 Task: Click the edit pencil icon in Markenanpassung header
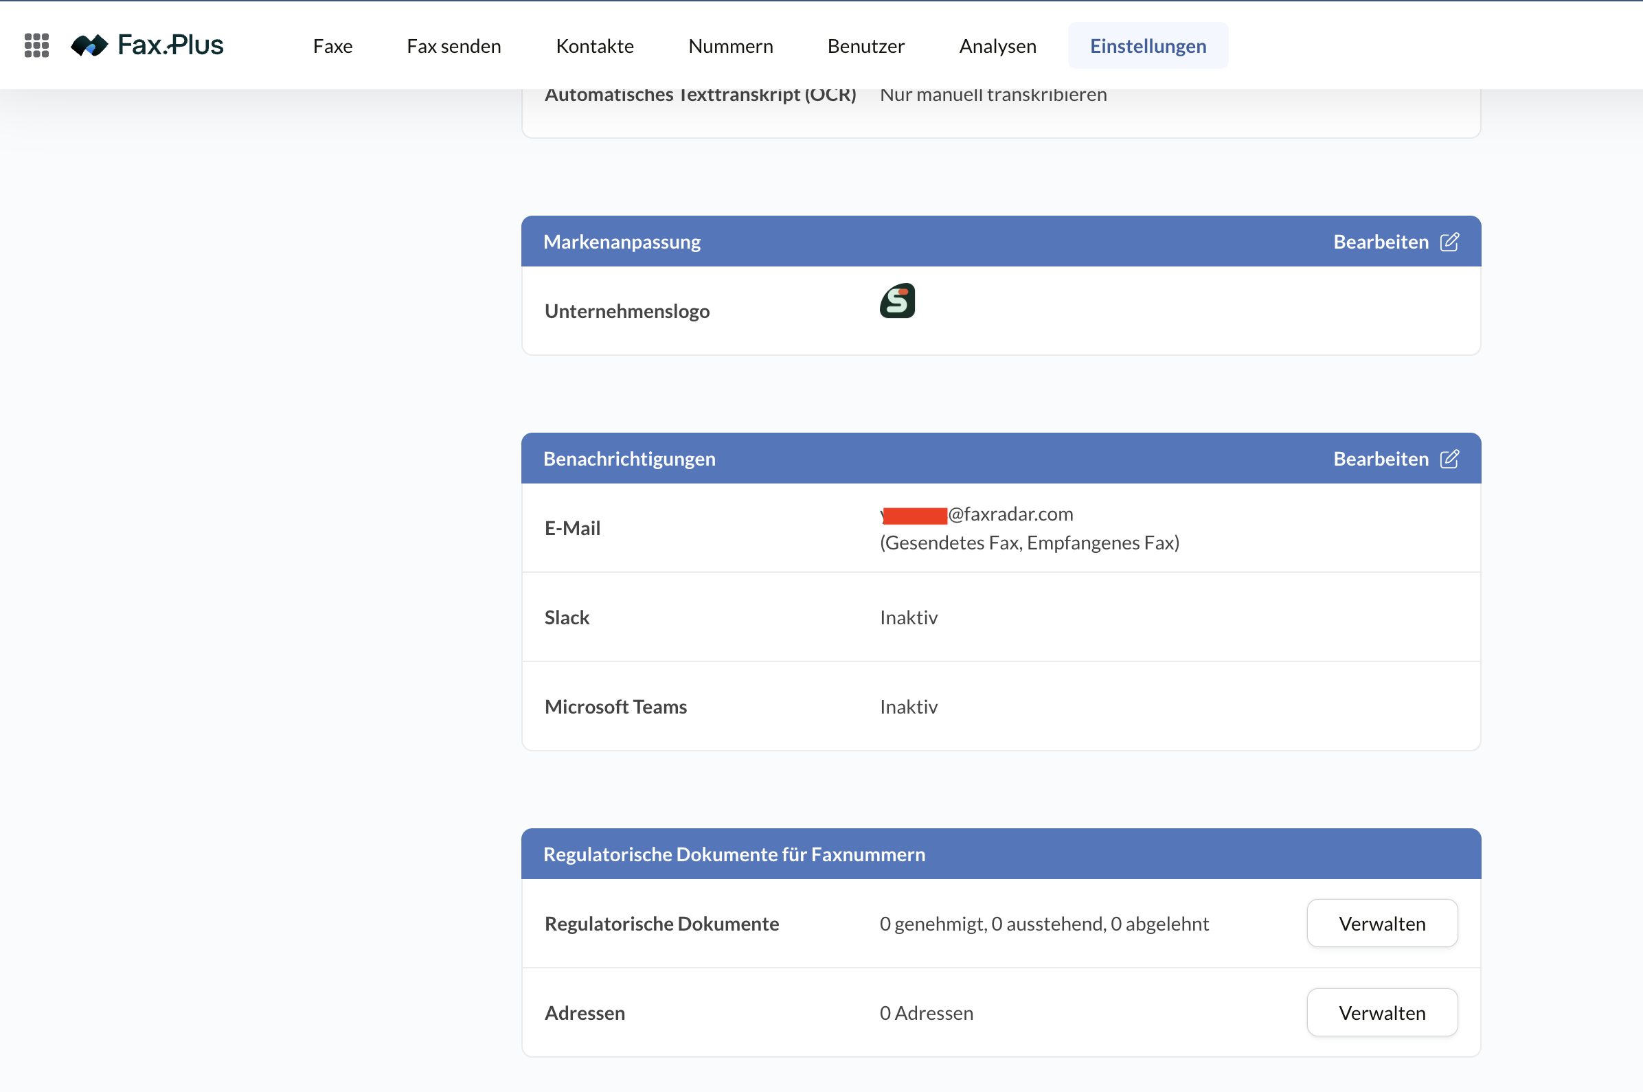point(1449,242)
